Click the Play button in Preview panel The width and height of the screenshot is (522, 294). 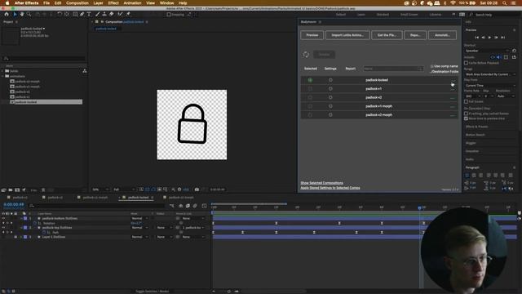[x=489, y=38]
